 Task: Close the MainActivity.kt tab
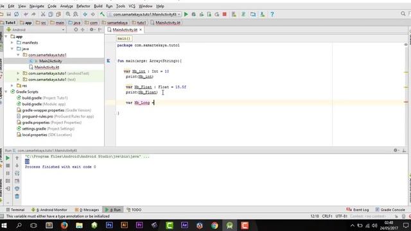click(x=141, y=30)
